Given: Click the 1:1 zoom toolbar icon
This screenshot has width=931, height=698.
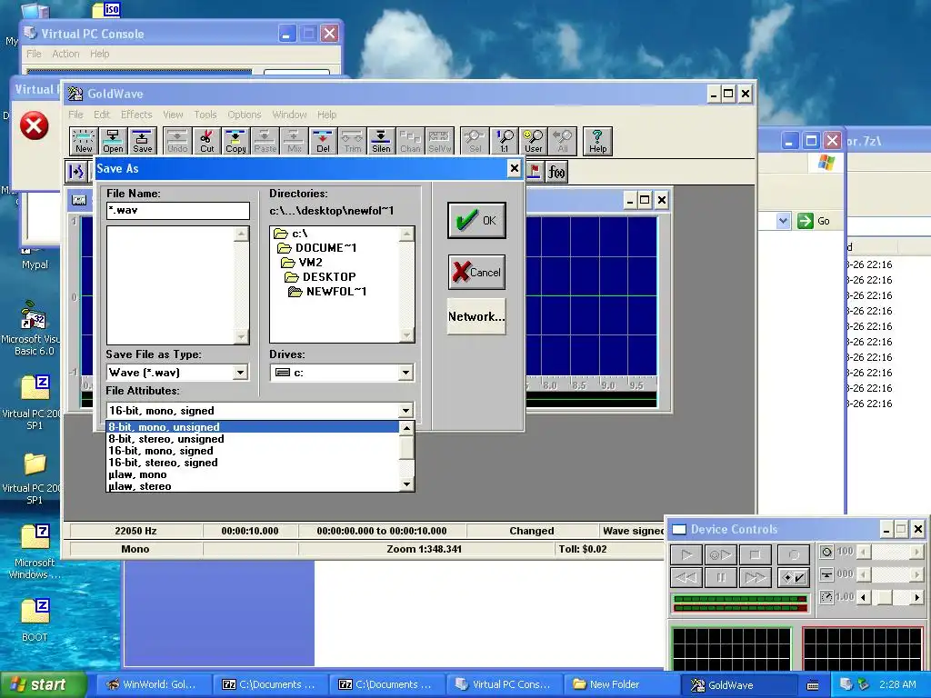Looking at the screenshot, I should pyautogui.click(x=504, y=141).
